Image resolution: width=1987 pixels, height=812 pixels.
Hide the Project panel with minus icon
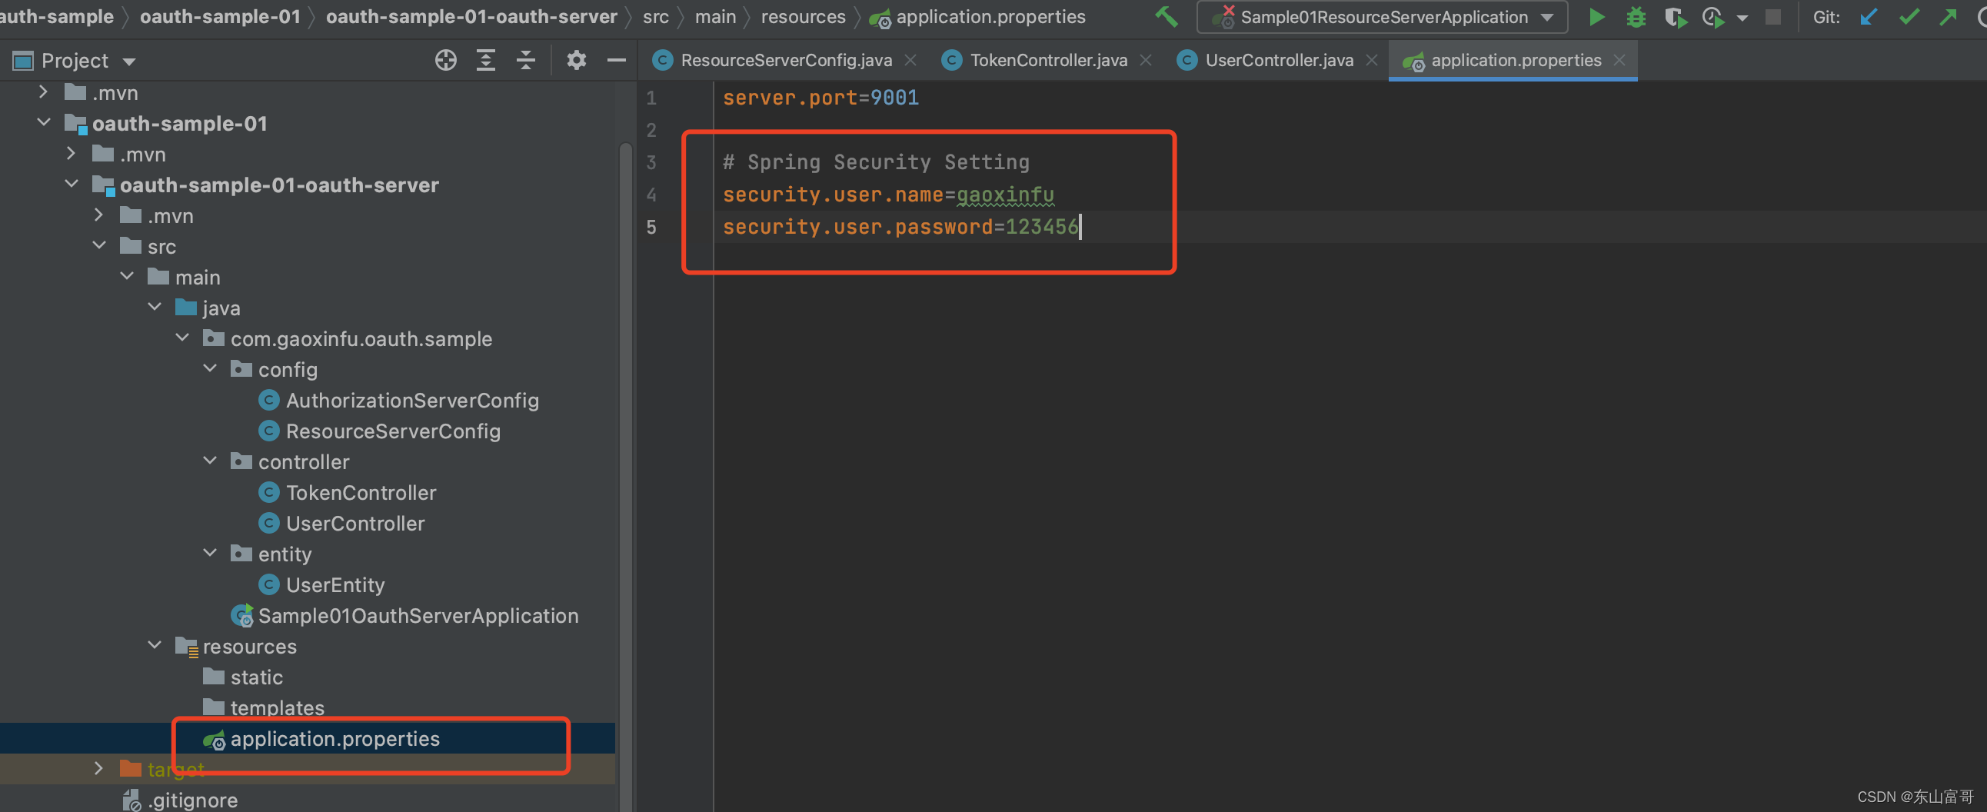(616, 60)
